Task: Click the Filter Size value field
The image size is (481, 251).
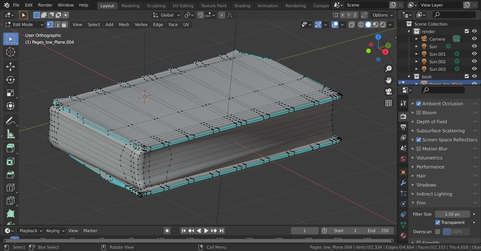Action: (x=452, y=214)
